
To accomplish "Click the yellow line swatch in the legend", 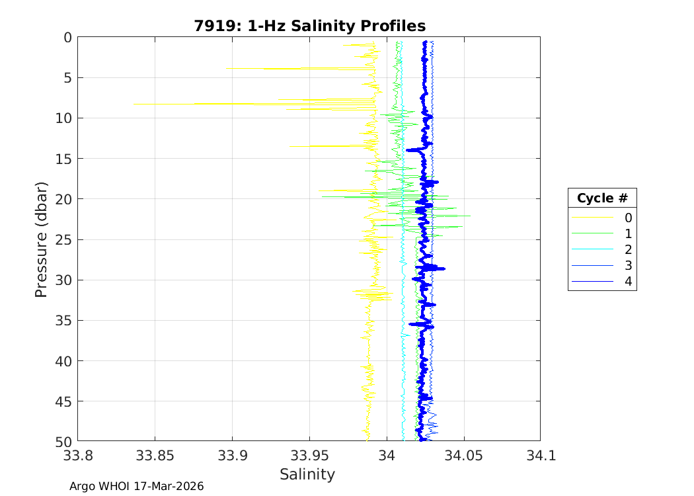I will [x=590, y=218].
